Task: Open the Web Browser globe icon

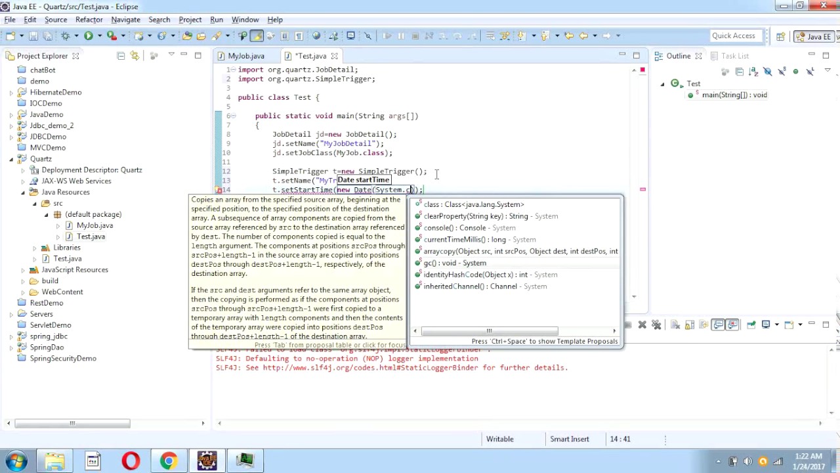Action: coord(316,35)
